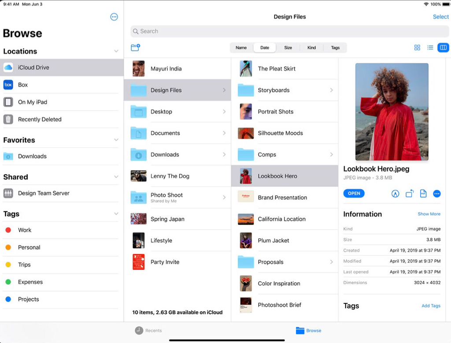Image resolution: width=451 pixels, height=343 pixels.
Task: Sort files by Tags
Action: click(335, 48)
